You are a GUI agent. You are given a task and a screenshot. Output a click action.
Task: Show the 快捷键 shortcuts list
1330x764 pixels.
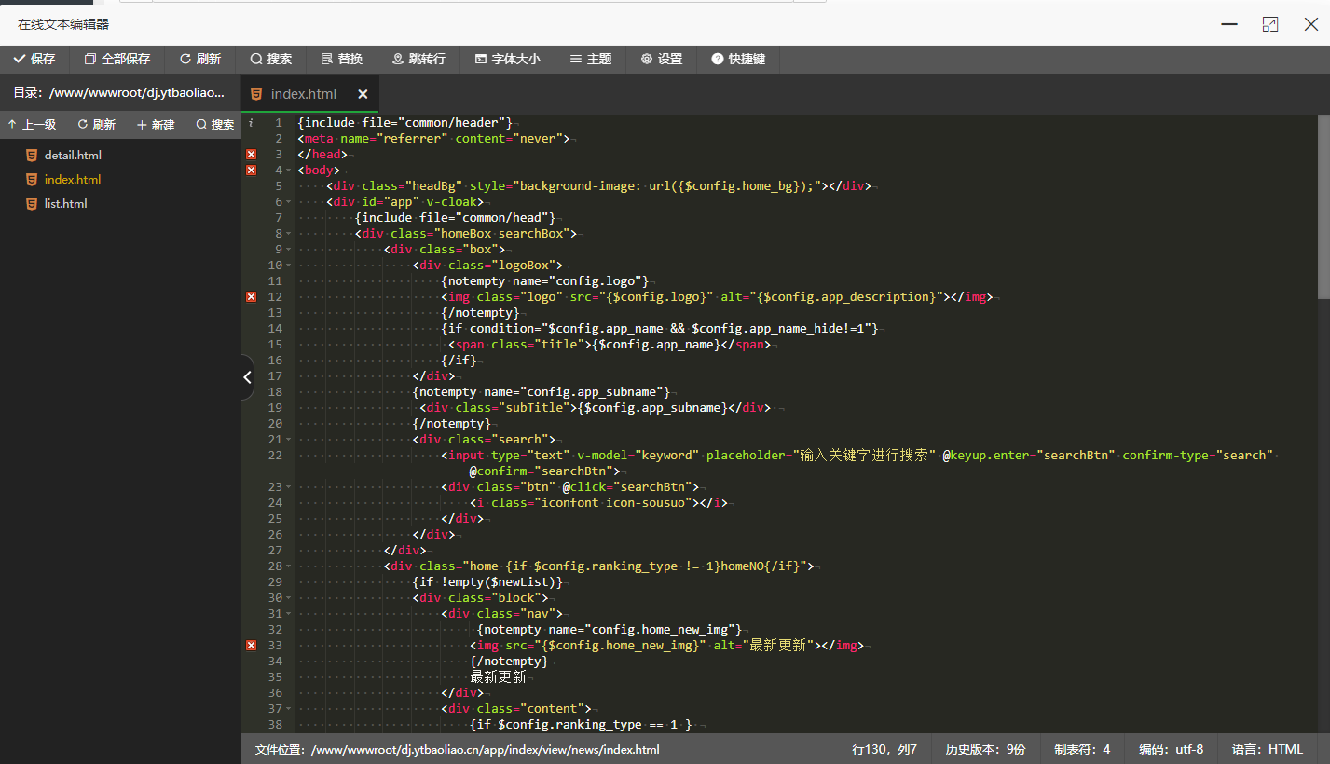click(738, 59)
